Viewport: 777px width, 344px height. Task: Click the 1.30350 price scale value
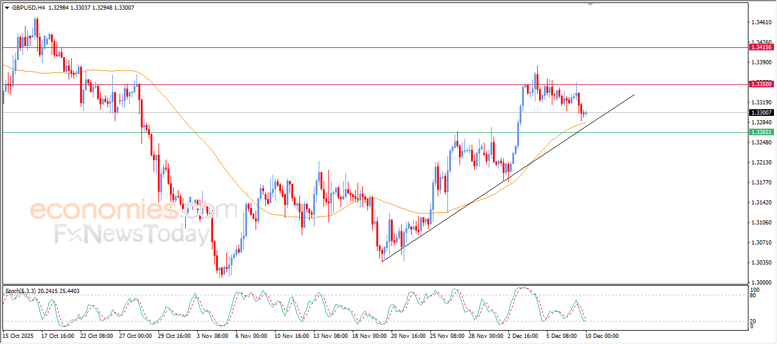pyautogui.click(x=761, y=263)
